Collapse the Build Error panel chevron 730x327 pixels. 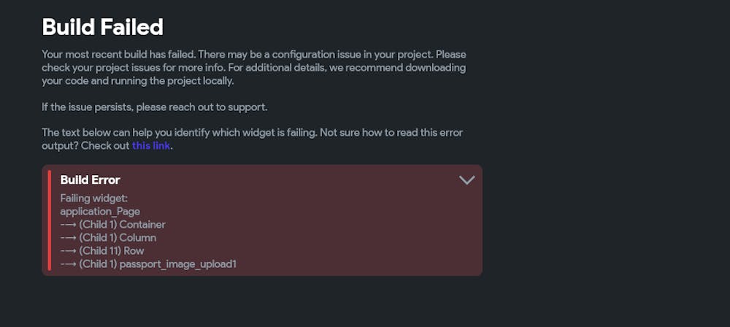tap(466, 180)
